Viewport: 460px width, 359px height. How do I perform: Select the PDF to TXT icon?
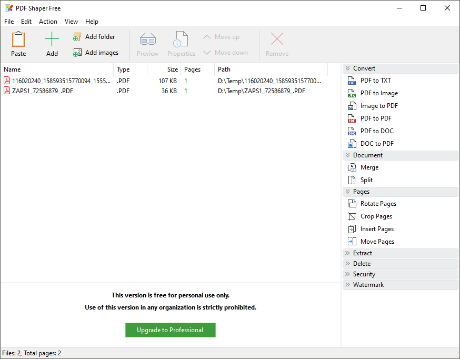point(352,81)
